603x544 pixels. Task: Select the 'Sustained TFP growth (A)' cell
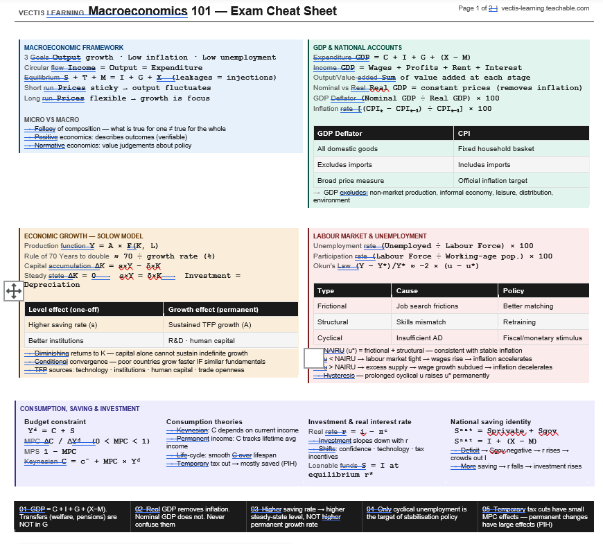point(231,325)
